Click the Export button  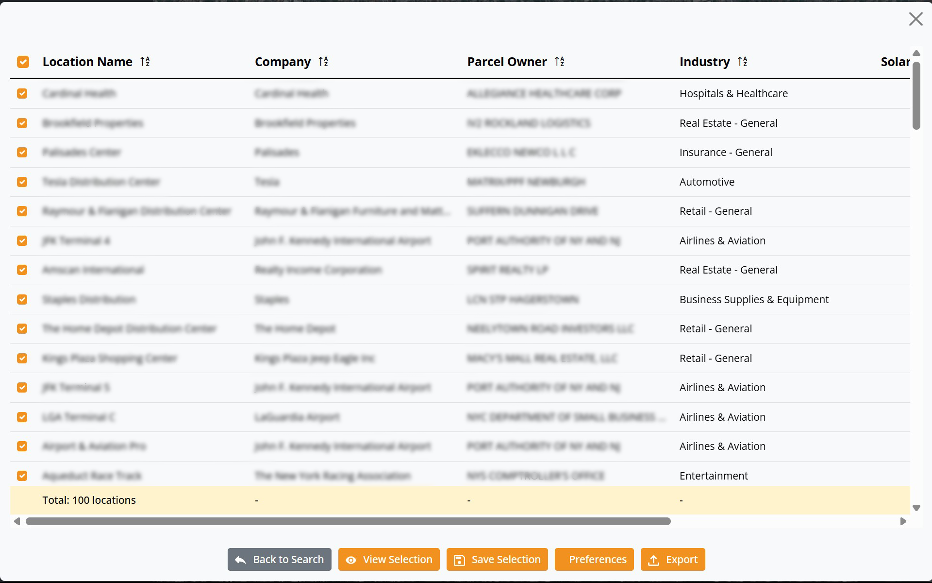pos(673,560)
